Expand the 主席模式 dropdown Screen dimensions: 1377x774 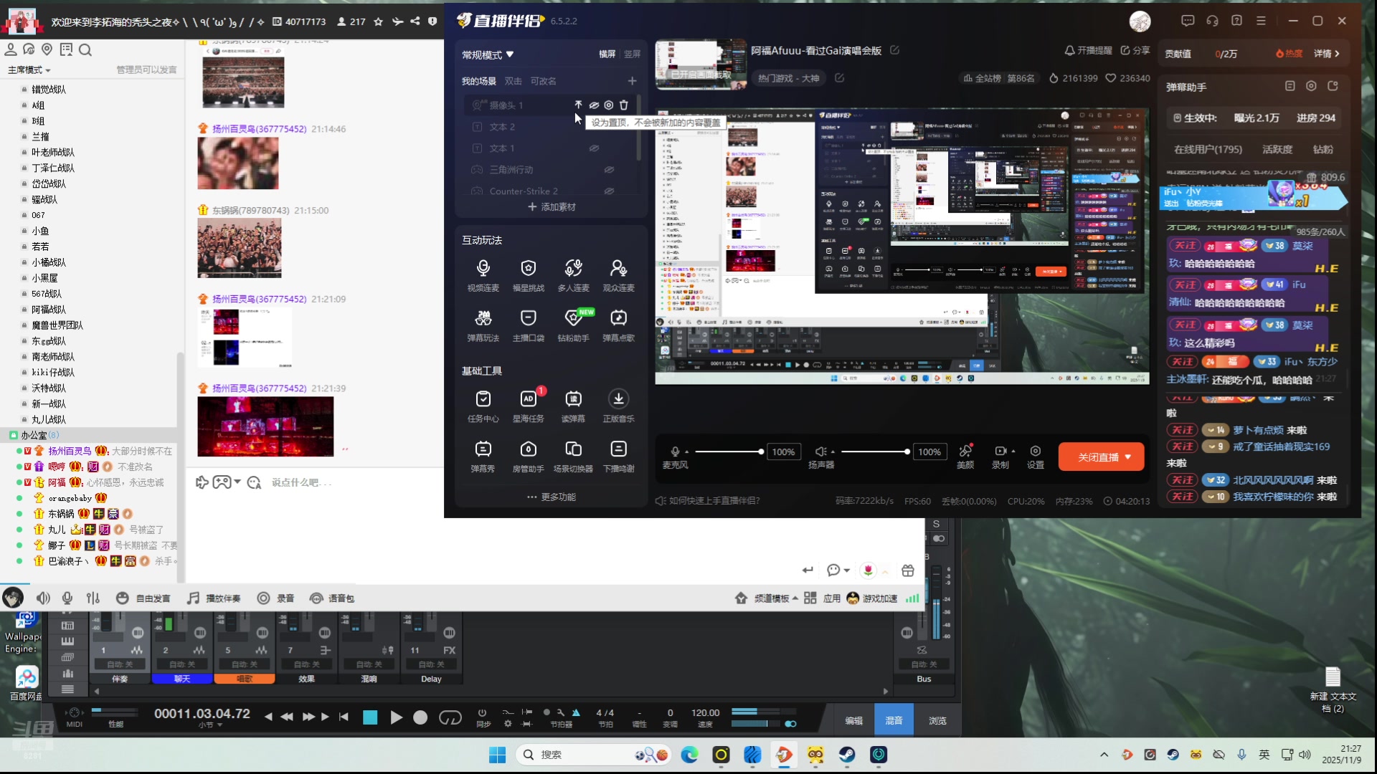(x=29, y=70)
